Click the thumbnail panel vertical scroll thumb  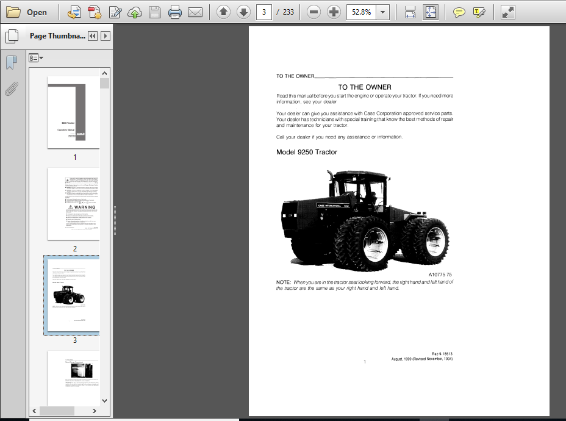[105, 84]
